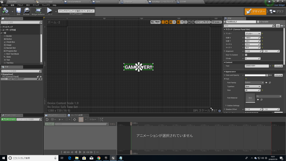Select Border in the palette
The height and width of the screenshot is (161, 286).
[x=9, y=36]
